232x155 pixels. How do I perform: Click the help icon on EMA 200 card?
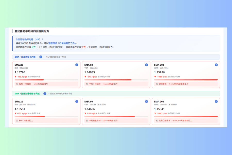click(x=216, y=102)
